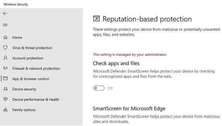222x126 pixels.
Task: Click the App & browser control window icon
Action: click(x=5, y=79)
